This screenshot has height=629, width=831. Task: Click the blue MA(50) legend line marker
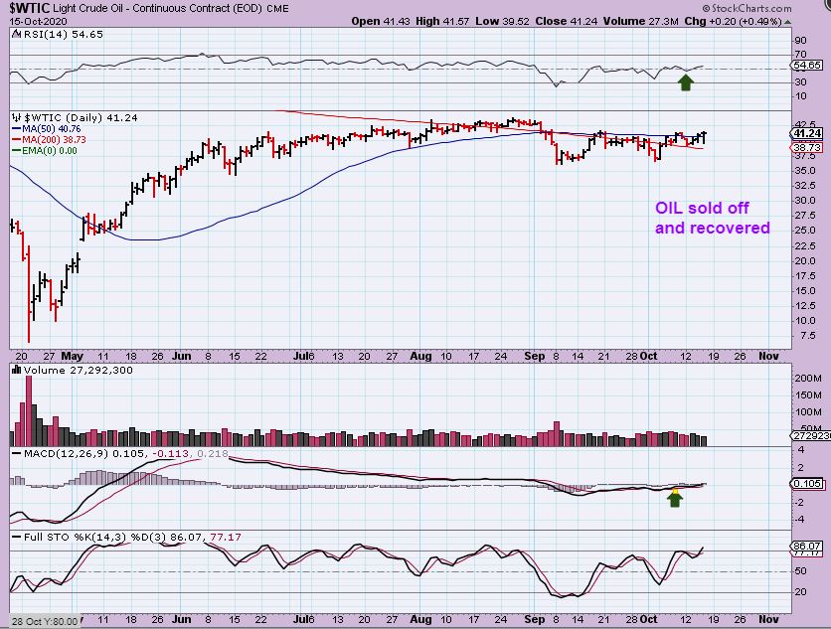point(17,129)
